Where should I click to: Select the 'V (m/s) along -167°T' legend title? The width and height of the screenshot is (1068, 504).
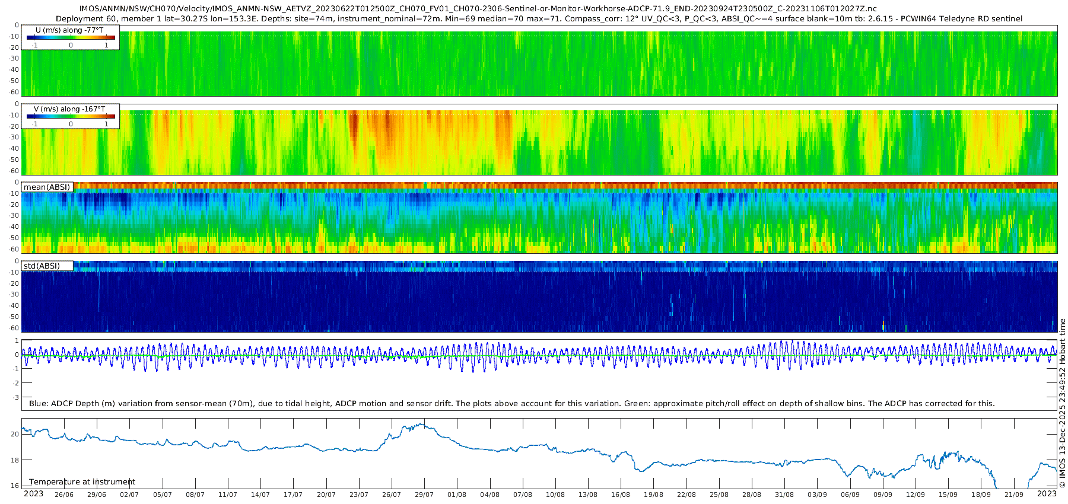[70, 109]
